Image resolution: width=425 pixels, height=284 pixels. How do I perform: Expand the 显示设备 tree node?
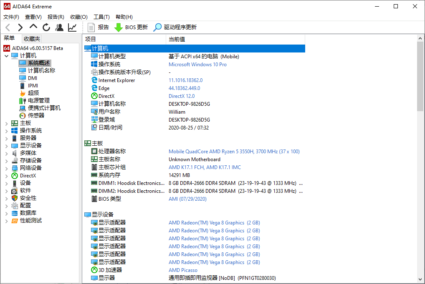click(7, 146)
